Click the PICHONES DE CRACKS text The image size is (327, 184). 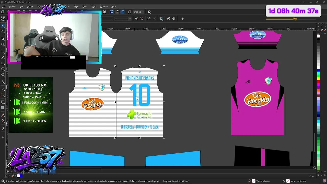point(139,78)
